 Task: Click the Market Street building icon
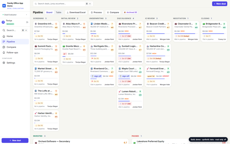coord(36,69)
